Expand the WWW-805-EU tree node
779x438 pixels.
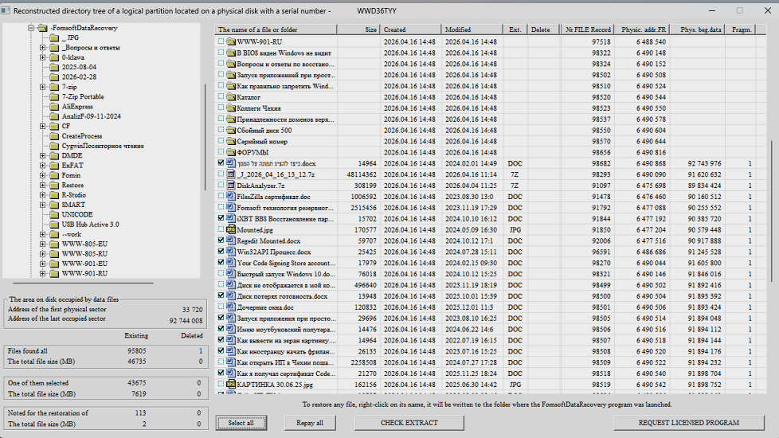(43, 244)
